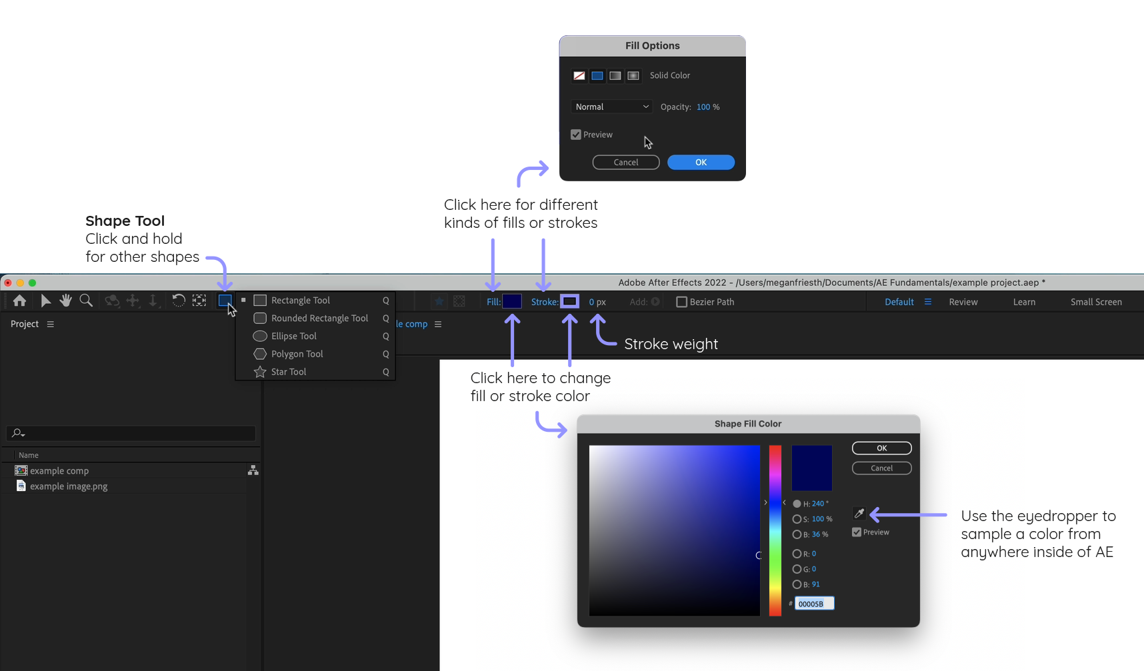Viewport: 1144px width, 671px height.
Task: Select the Ellipse Tool from the shape menu
Action: (x=293, y=336)
